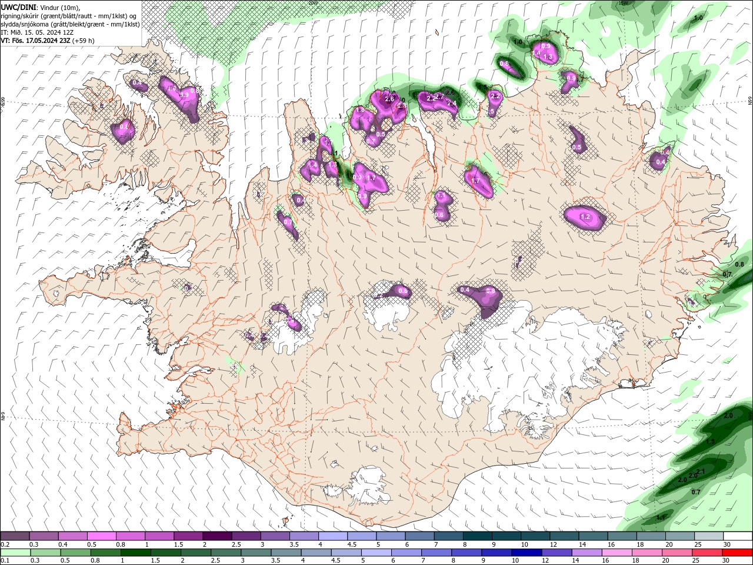The width and height of the screenshot is (753, 565).
Task: Click the 1.2 value in the eastern snow patch
Action: 585,217
